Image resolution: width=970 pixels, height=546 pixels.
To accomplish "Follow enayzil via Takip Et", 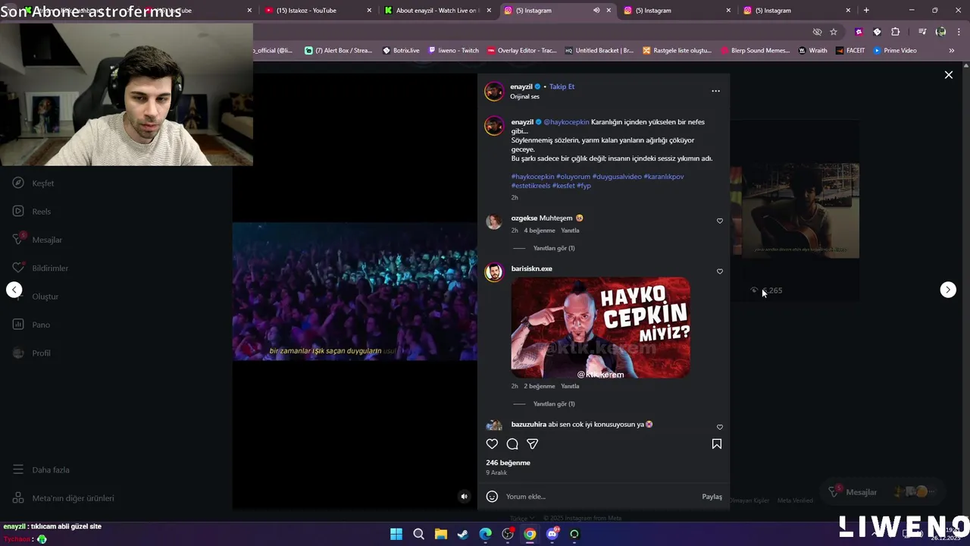I will [x=562, y=86].
